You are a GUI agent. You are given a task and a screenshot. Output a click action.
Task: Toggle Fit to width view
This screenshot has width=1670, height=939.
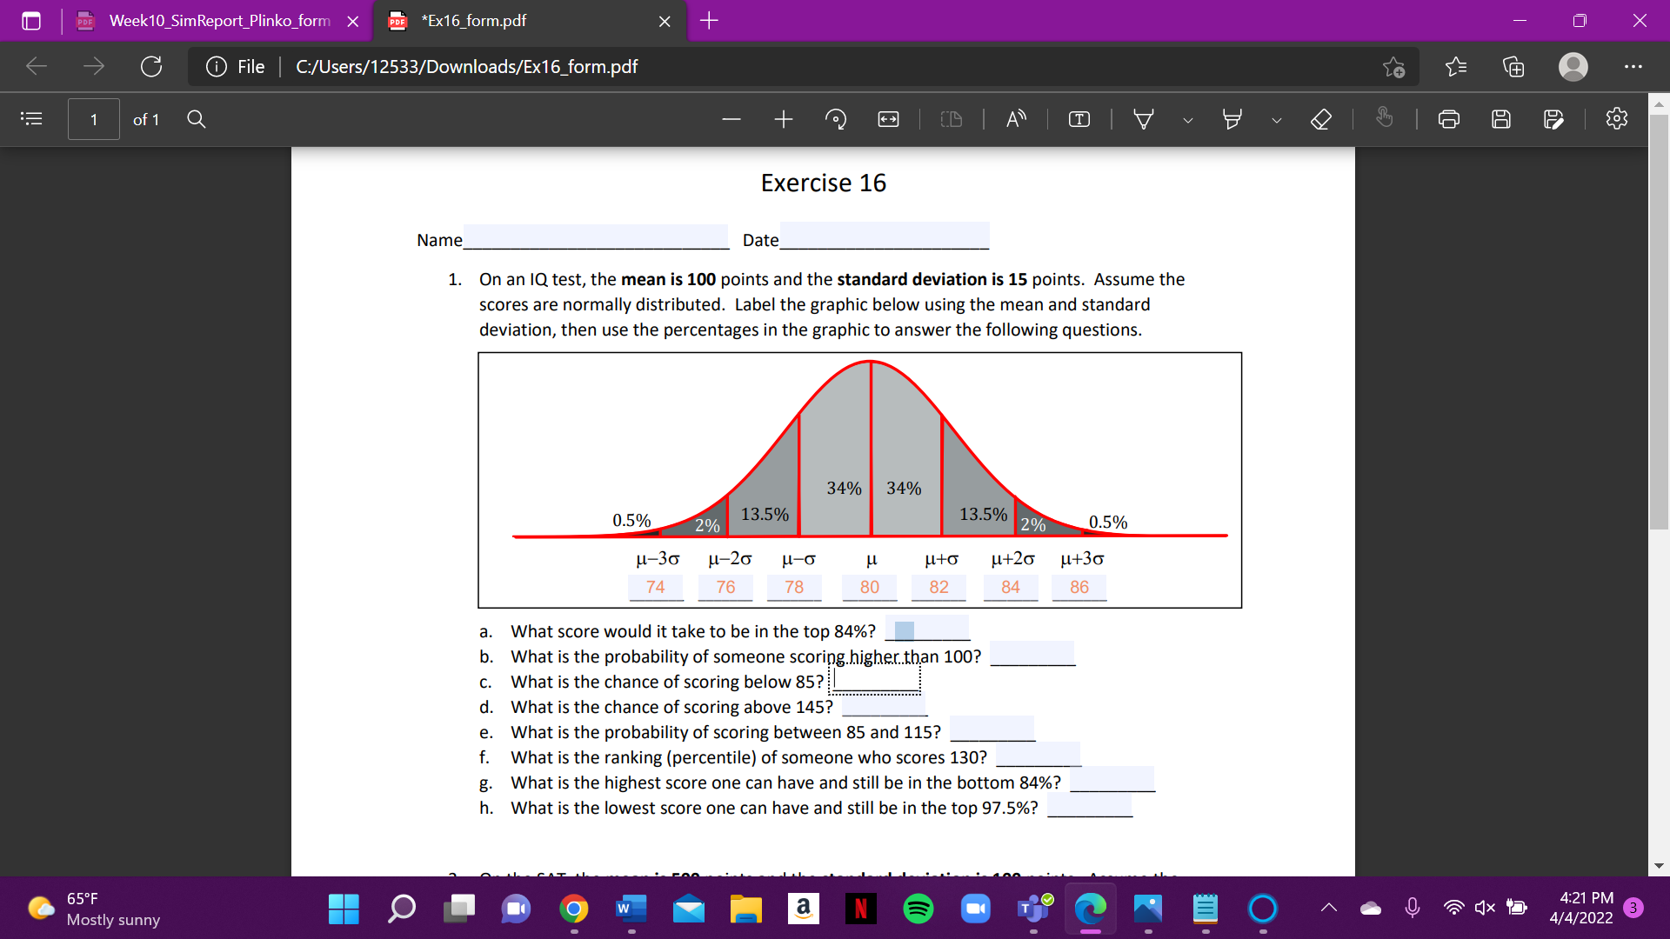point(888,119)
